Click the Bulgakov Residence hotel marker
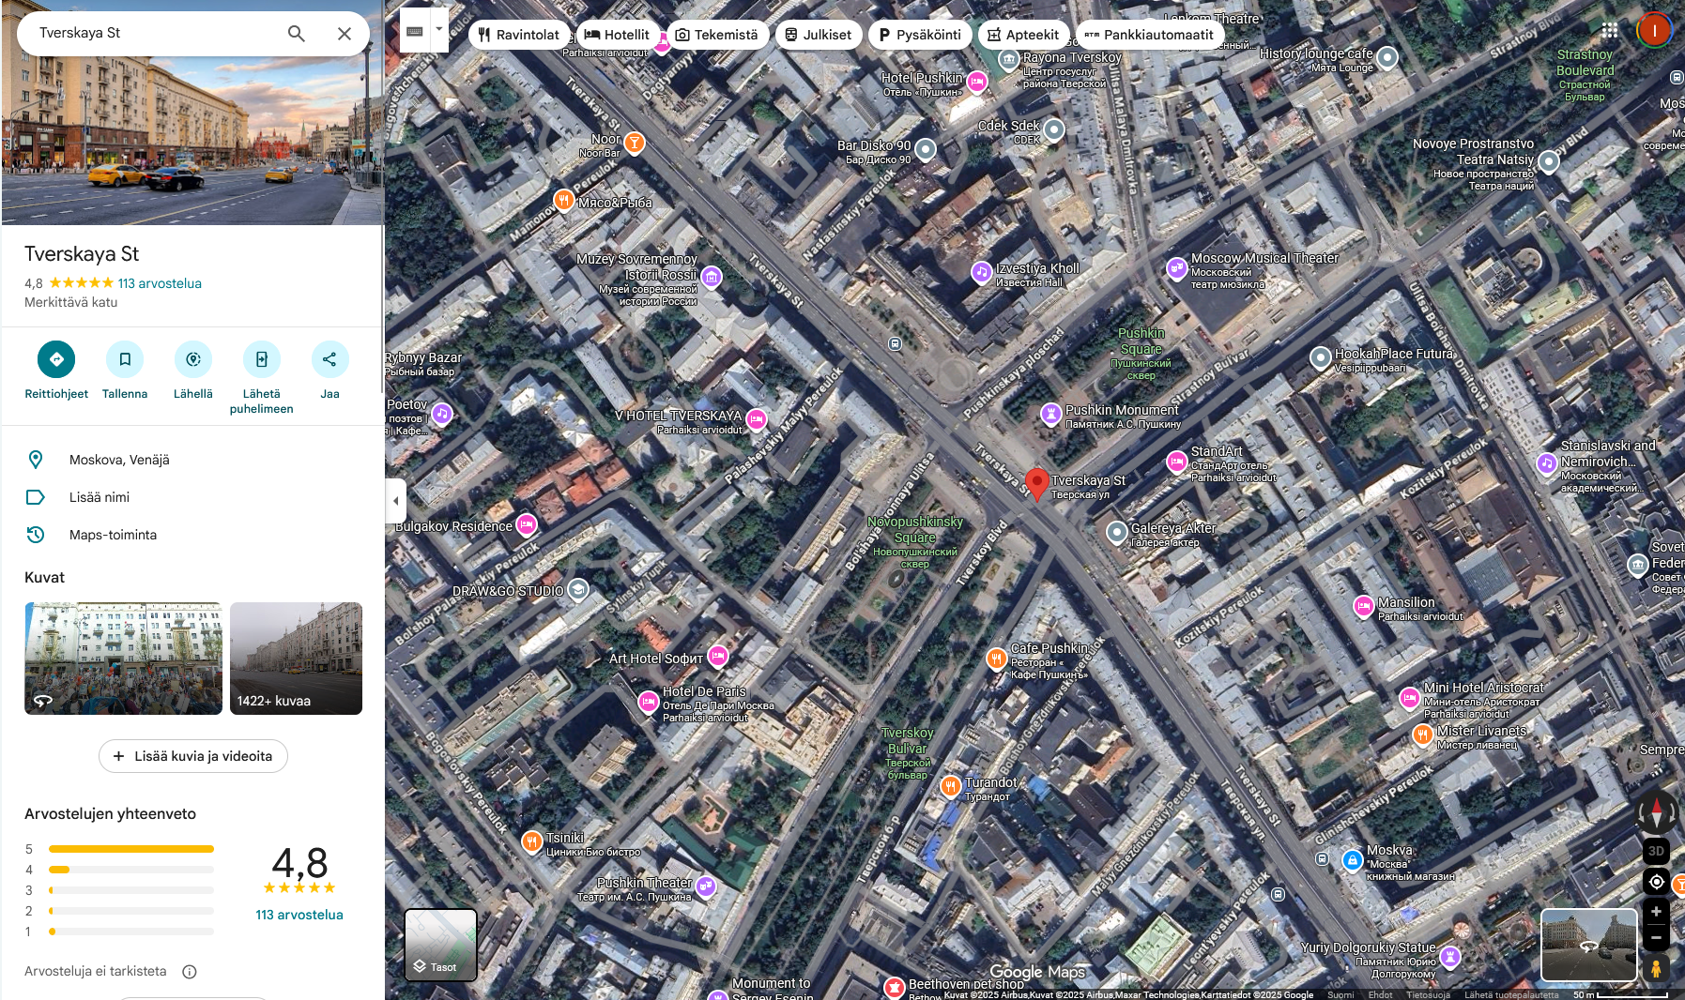The width and height of the screenshot is (1685, 1000). tap(527, 524)
